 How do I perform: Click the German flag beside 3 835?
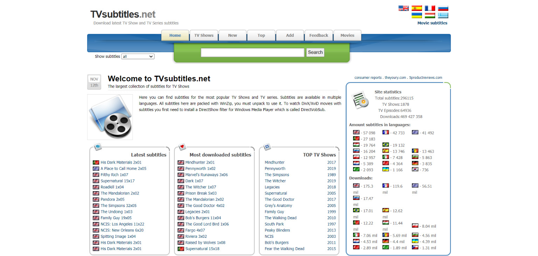[415, 163]
